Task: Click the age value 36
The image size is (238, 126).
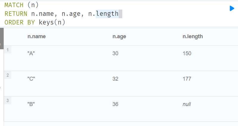Action: 115,104
